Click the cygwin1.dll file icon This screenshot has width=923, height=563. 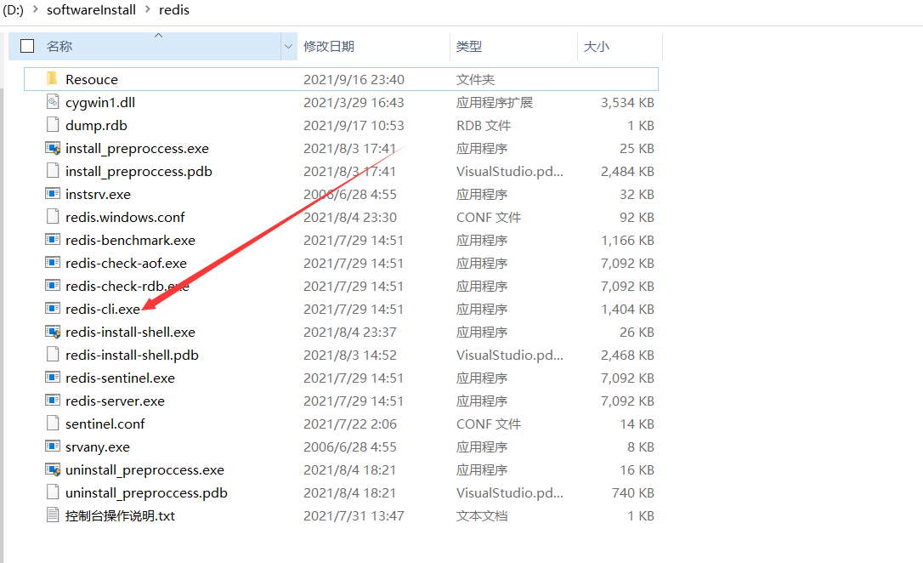tap(53, 102)
